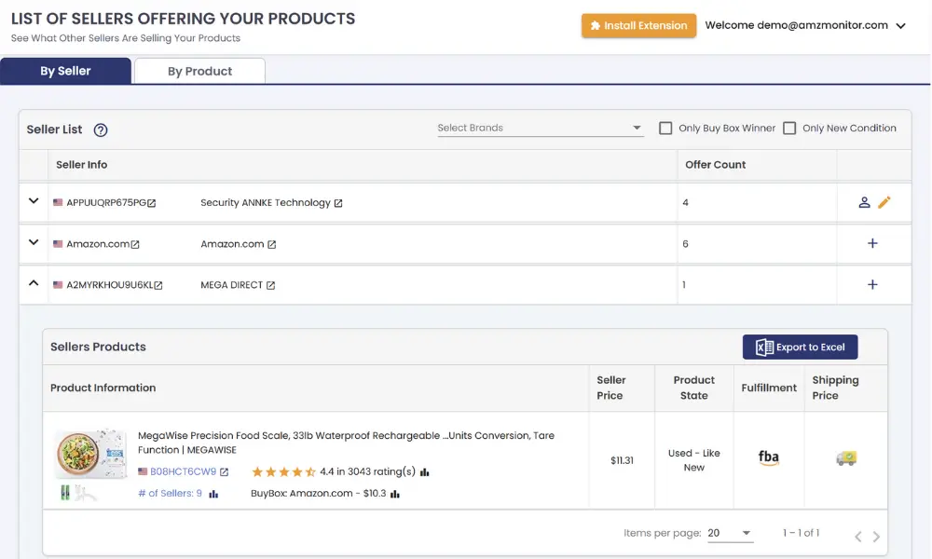Click BuyBox: Amazon.com - $10.3 text

[x=318, y=493]
